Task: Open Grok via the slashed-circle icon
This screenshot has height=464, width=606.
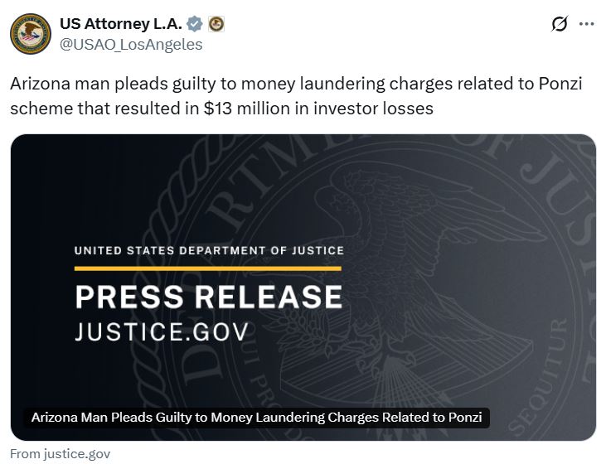Action: click(x=560, y=25)
